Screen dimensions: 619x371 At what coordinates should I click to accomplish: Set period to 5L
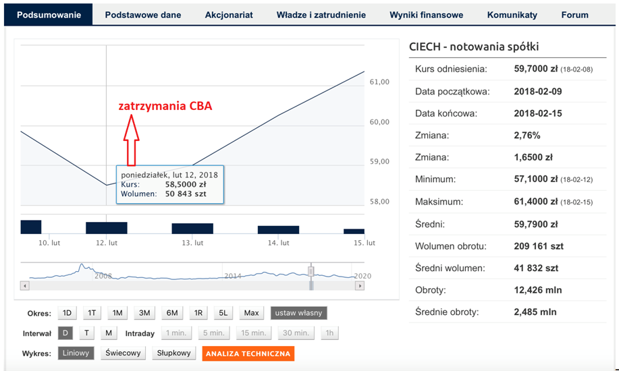[x=223, y=313]
